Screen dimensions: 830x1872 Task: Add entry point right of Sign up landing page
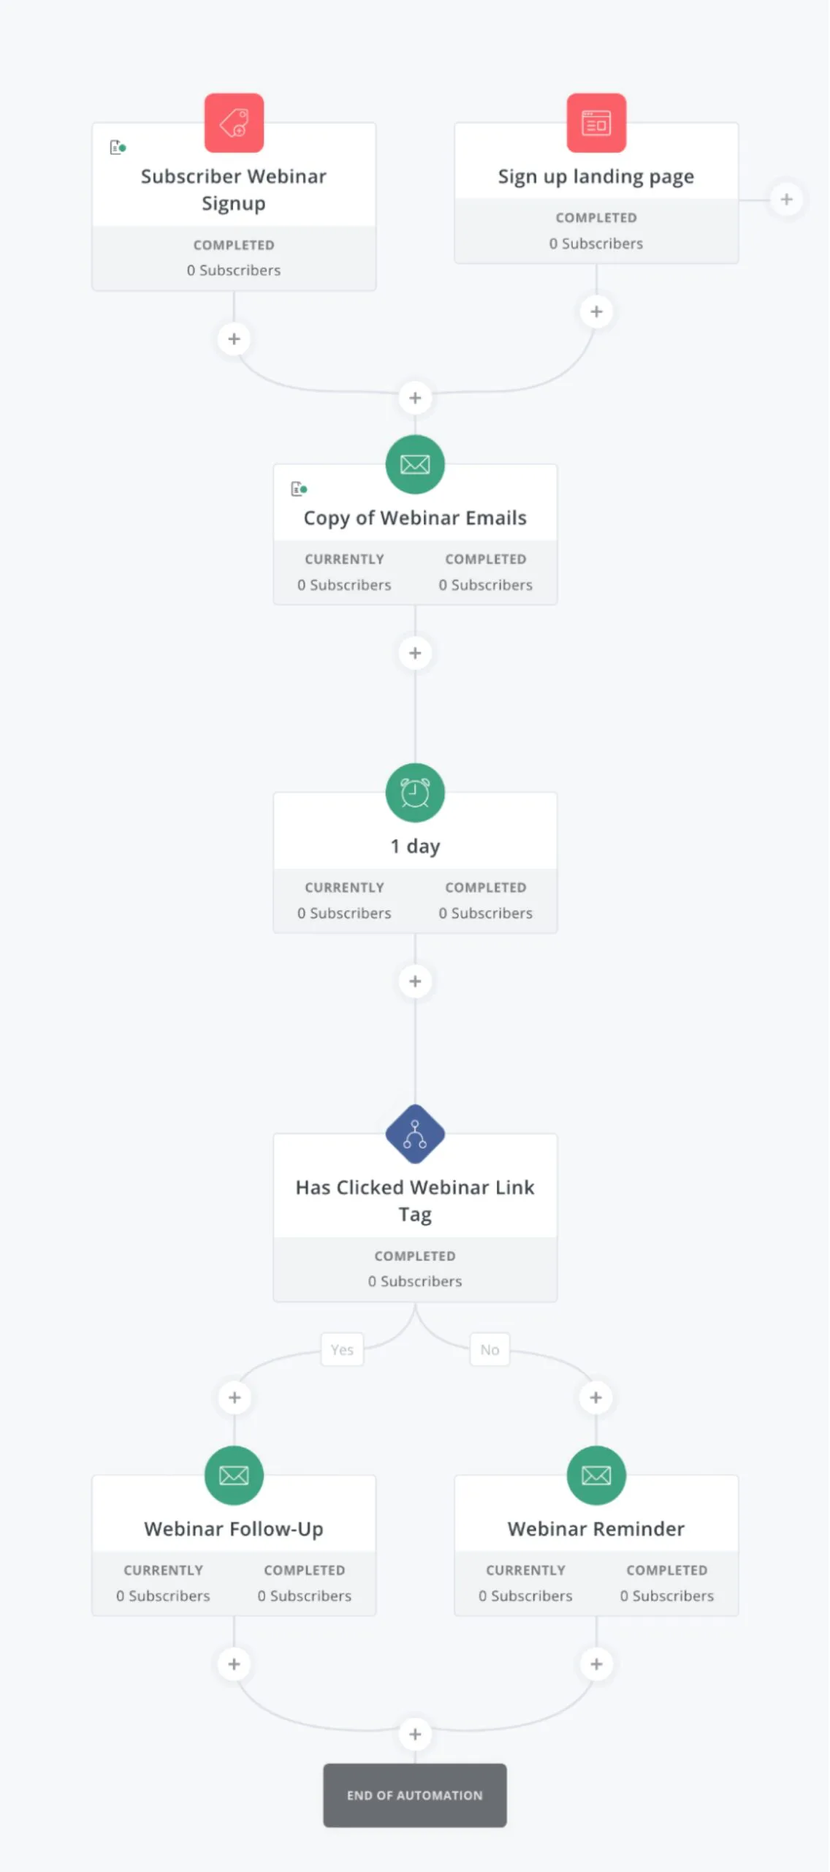click(786, 199)
